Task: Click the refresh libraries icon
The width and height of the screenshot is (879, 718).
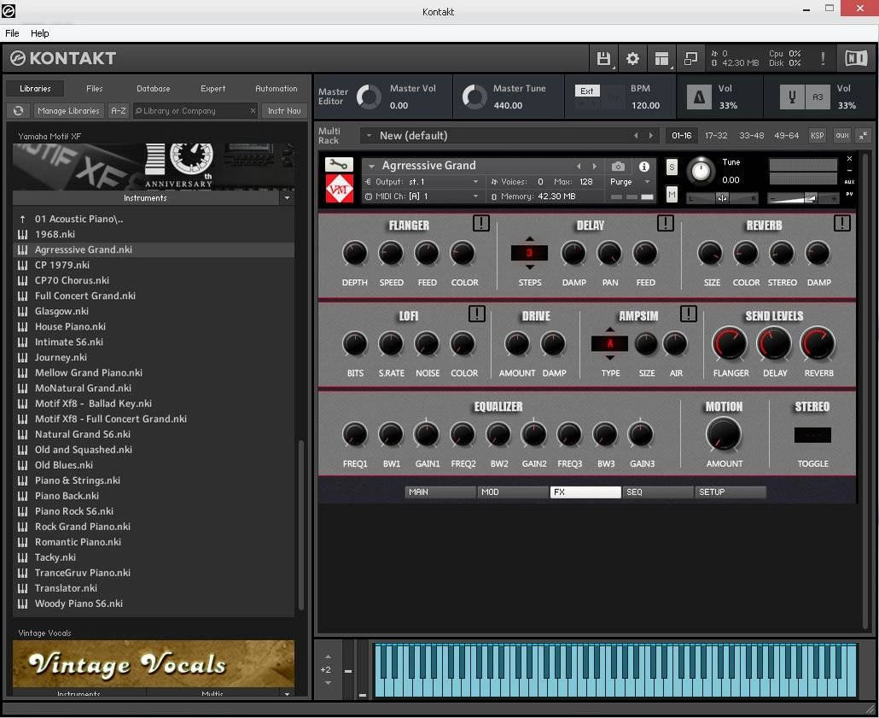Action: (19, 110)
